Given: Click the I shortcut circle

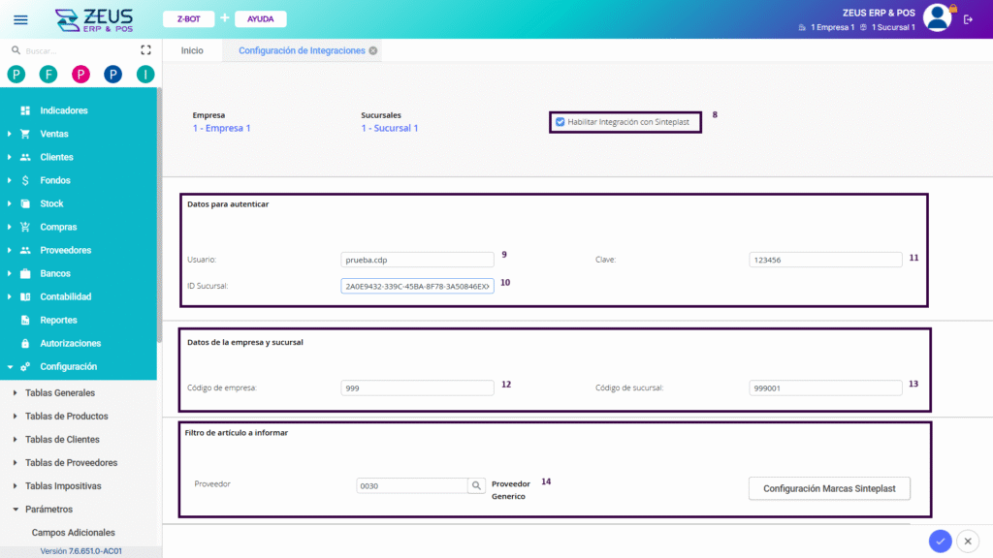Looking at the screenshot, I should 145,75.
